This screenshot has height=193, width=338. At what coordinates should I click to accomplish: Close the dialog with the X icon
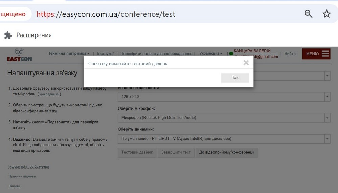coord(246,63)
